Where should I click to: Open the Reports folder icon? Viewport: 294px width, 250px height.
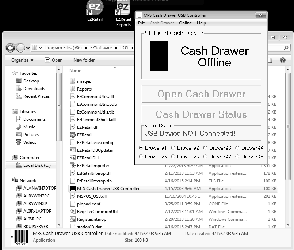coord(73,89)
